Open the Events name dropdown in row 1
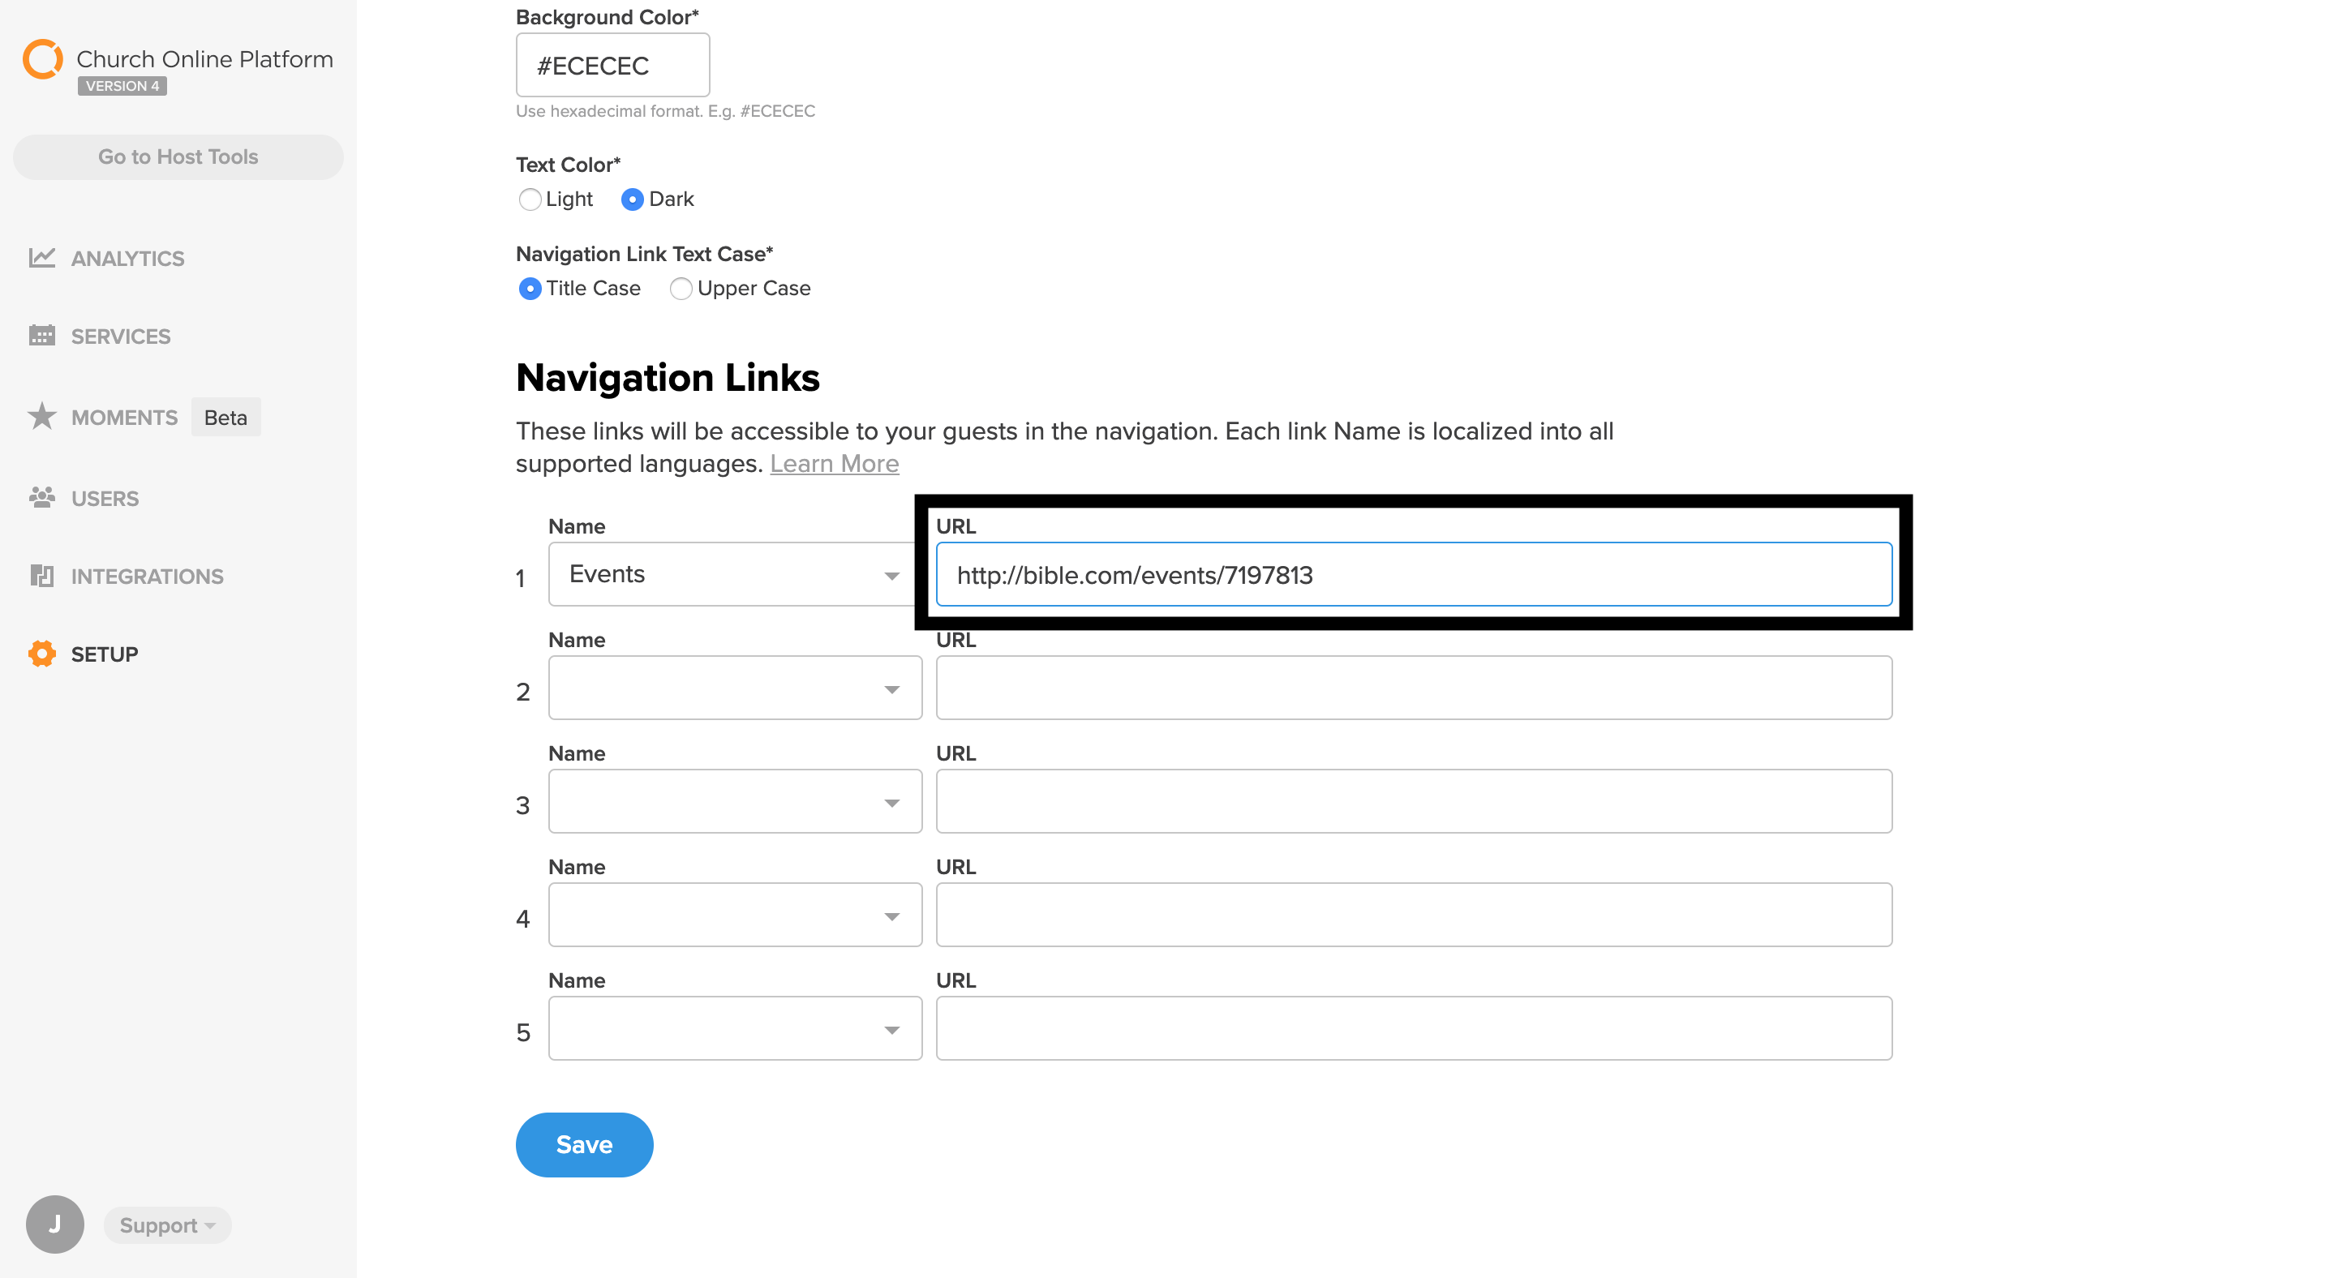The width and height of the screenshot is (2336, 1278). pos(735,575)
